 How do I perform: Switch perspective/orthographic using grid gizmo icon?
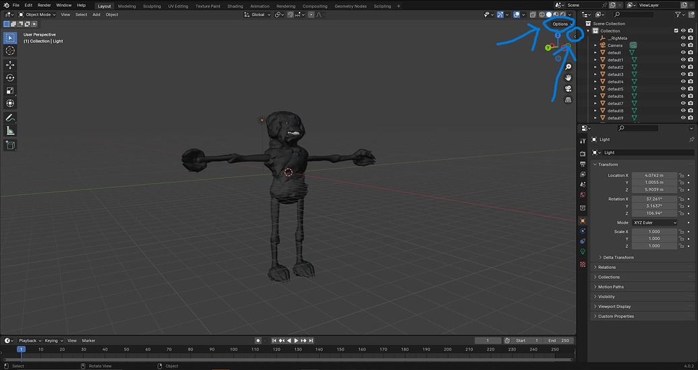pyautogui.click(x=568, y=100)
